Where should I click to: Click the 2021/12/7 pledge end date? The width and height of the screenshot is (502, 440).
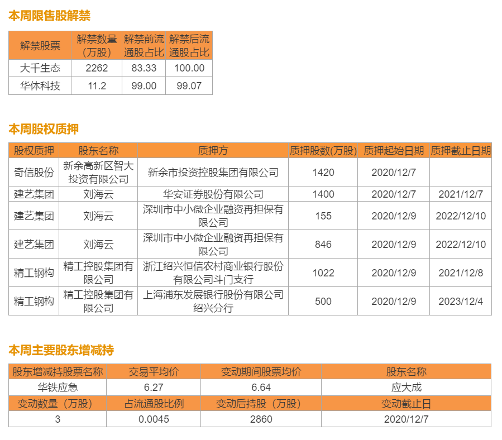click(461, 194)
